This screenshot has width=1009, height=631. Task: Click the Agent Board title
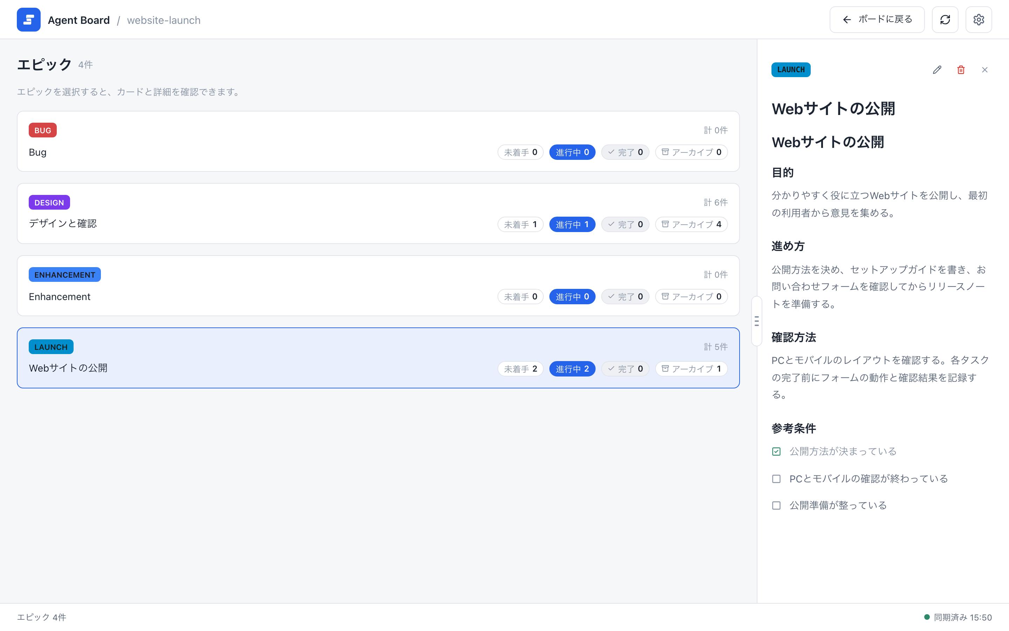[x=79, y=20]
